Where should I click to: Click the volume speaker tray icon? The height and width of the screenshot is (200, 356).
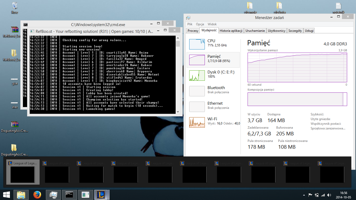(x=329, y=195)
